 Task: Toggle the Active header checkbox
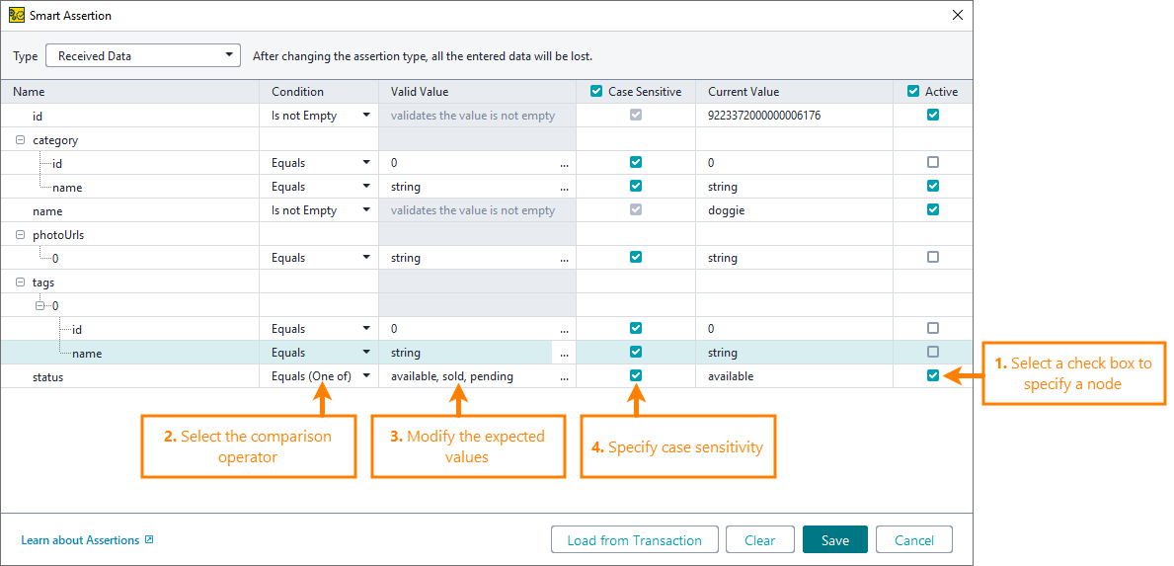tap(912, 91)
